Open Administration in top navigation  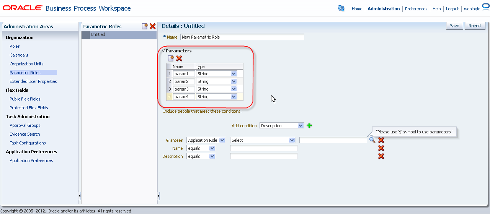coord(384,9)
